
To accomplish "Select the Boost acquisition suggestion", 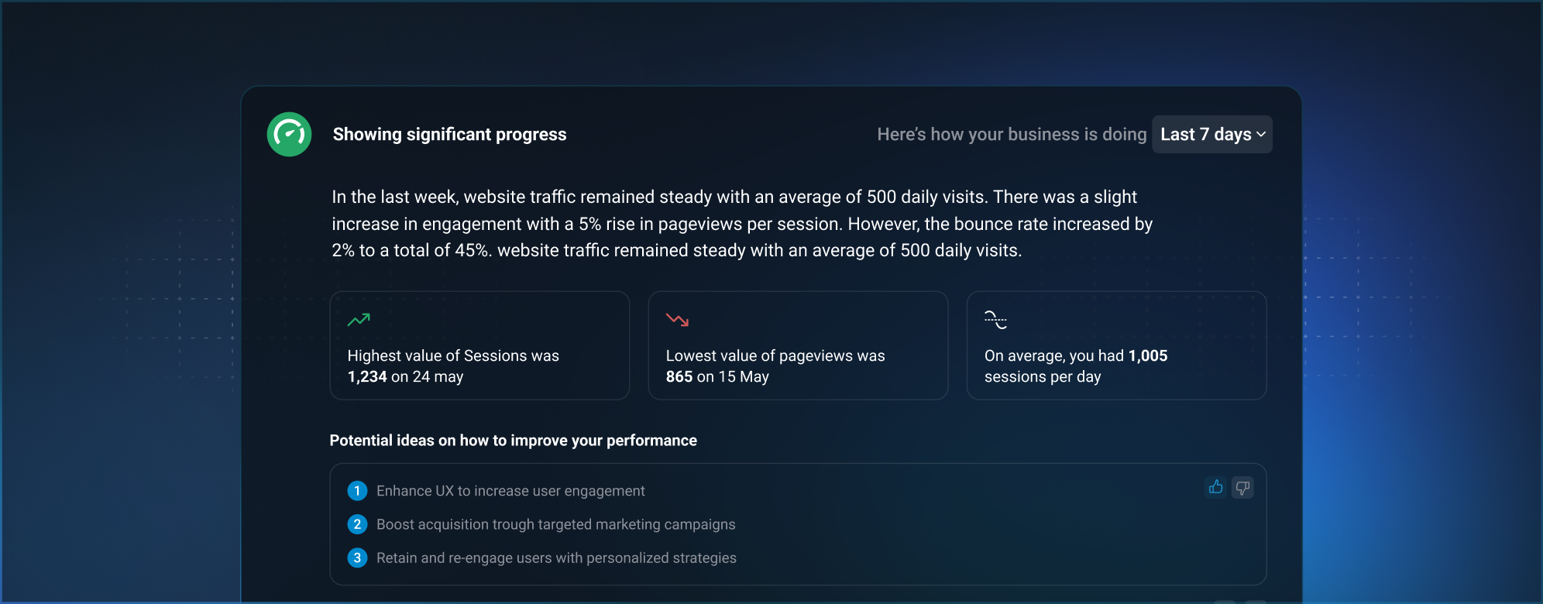I will (555, 524).
